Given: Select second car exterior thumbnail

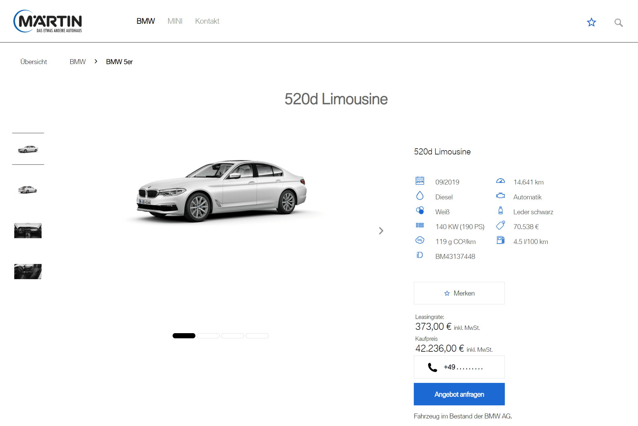Looking at the screenshot, I should click(x=28, y=190).
